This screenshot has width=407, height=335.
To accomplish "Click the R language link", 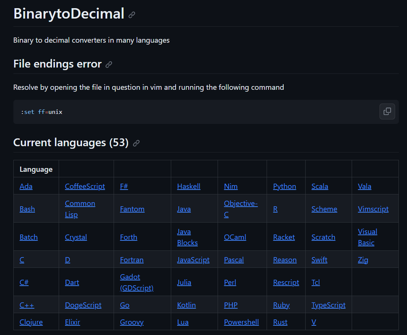I will (276, 209).
